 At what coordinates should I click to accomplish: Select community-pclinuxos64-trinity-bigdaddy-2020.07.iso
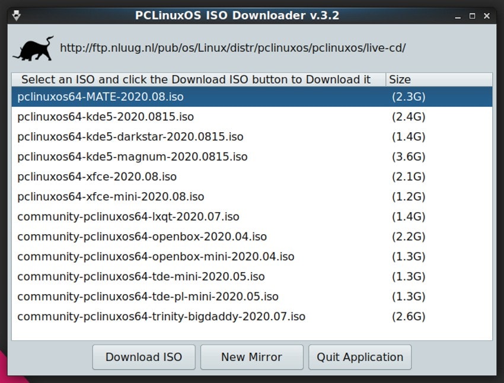(x=252, y=317)
